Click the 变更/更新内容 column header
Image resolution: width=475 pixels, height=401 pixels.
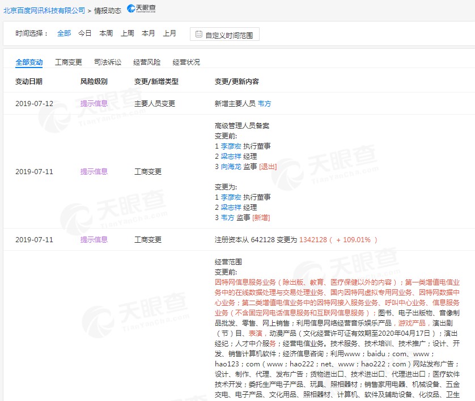[237, 82]
